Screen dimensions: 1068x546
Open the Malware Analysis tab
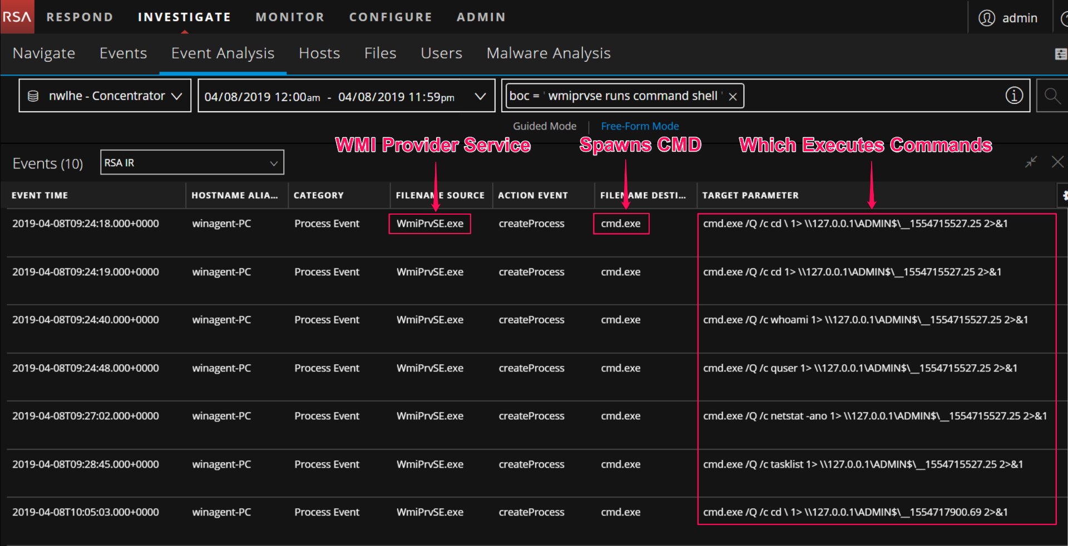click(x=548, y=53)
